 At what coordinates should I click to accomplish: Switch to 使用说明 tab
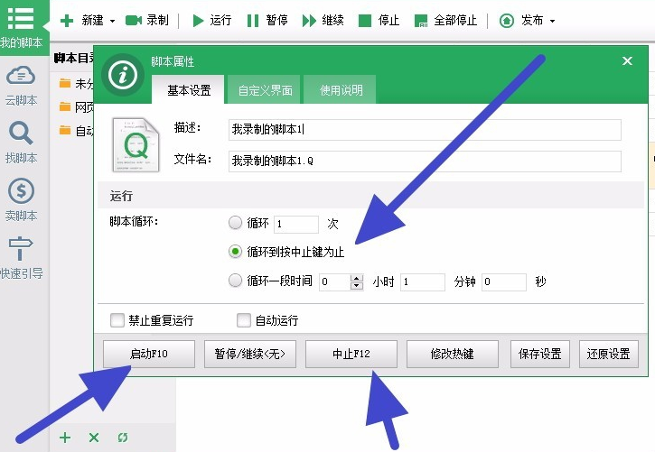tap(341, 90)
